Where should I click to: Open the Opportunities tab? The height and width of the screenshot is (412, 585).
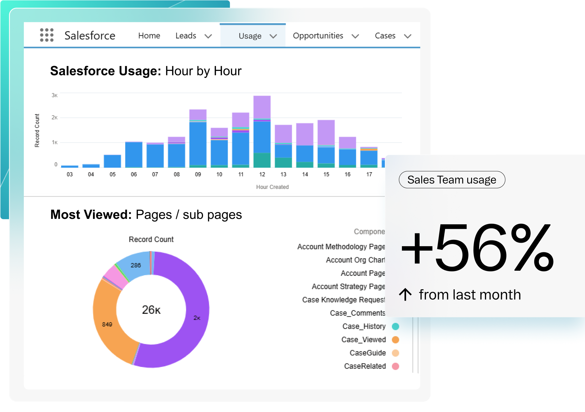[x=318, y=36]
